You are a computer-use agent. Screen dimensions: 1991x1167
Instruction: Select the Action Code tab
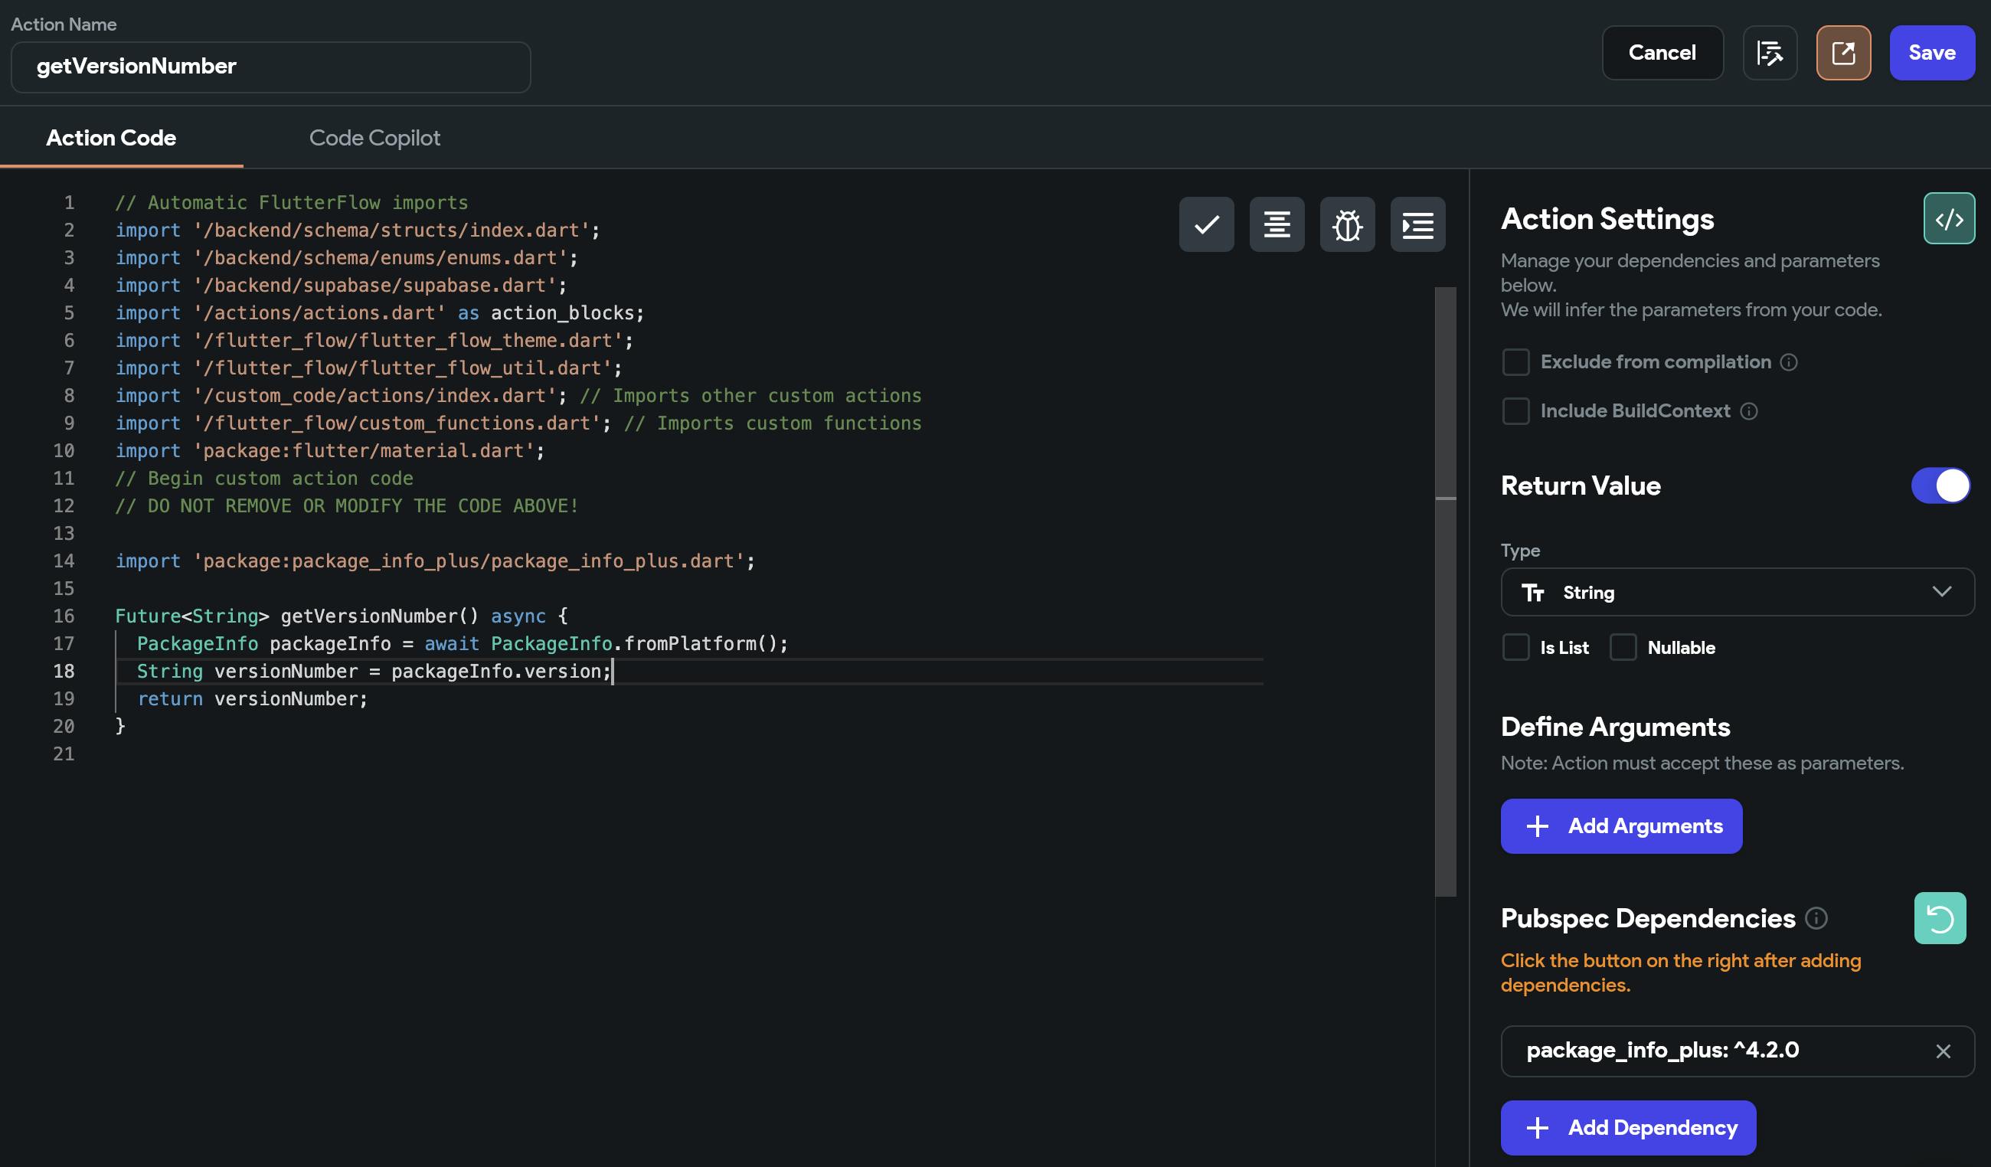[111, 139]
